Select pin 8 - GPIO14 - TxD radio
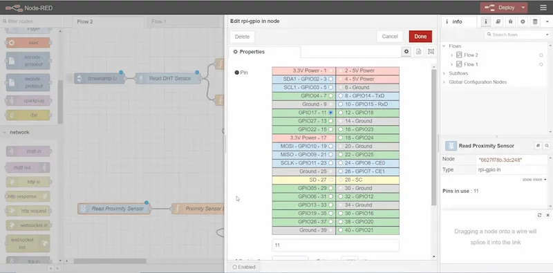 pyautogui.click(x=341, y=95)
